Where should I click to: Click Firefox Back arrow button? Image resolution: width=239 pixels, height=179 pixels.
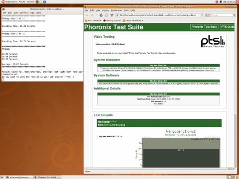[x=87, y=15]
